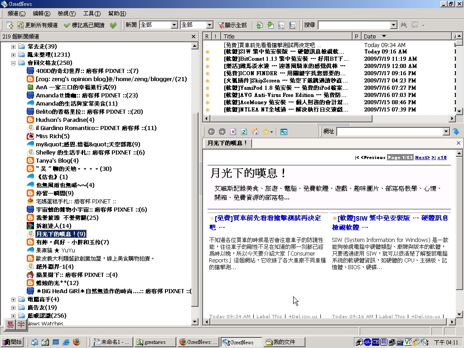The image size is (464, 348).
Task: Click the home page icon
Action: tap(255, 132)
